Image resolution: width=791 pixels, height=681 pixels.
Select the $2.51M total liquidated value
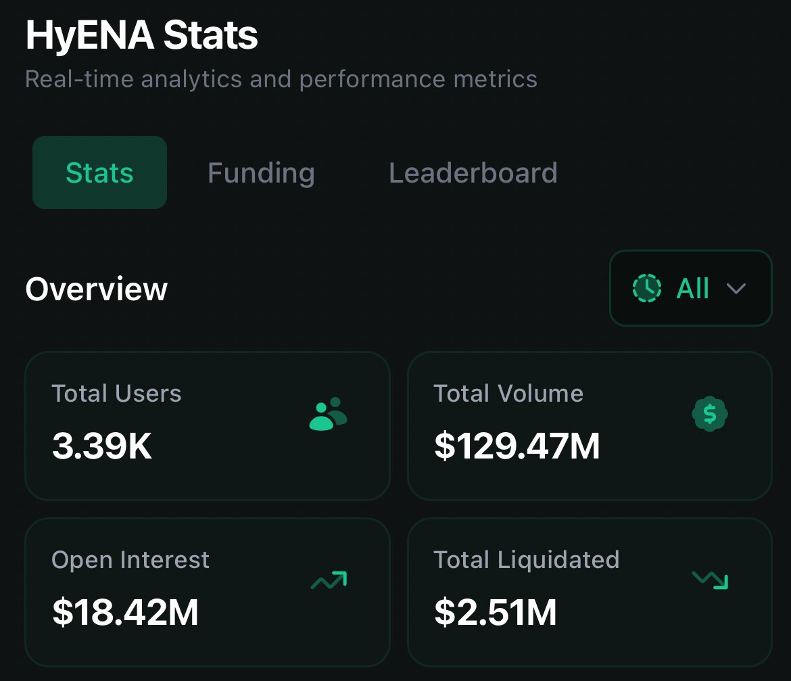pyautogui.click(x=496, y=613)
